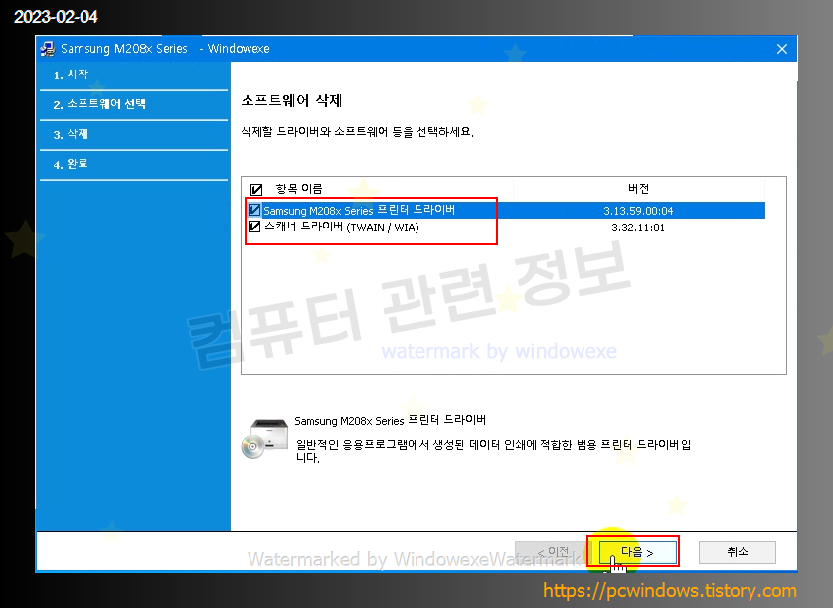Click version value 3.13.59.00:04
Screen dimensions: 833x608
pyautogui.click(x=638, y=211)
